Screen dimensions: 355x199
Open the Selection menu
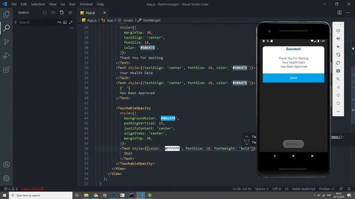click(x=38, y=4)
